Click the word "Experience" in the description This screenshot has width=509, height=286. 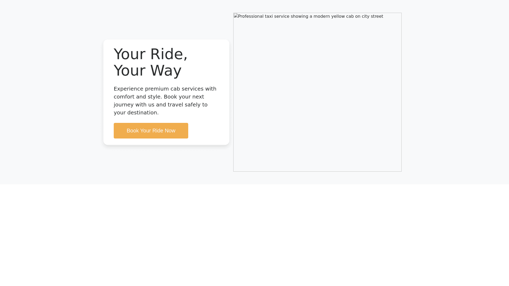[128, 89]
